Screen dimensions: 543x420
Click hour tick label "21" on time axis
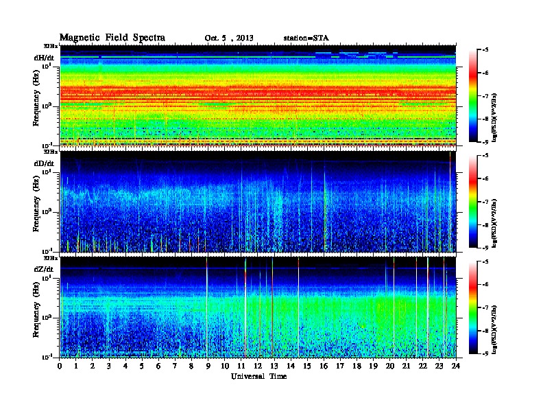point(406,366)
